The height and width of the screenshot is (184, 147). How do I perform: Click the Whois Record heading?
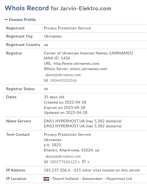pos(27,8)
